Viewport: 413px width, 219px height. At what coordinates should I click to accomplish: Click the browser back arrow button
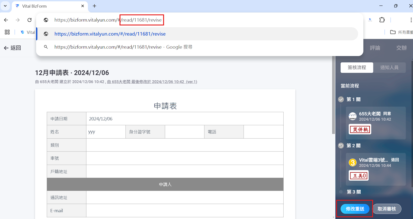pos(6,20)
